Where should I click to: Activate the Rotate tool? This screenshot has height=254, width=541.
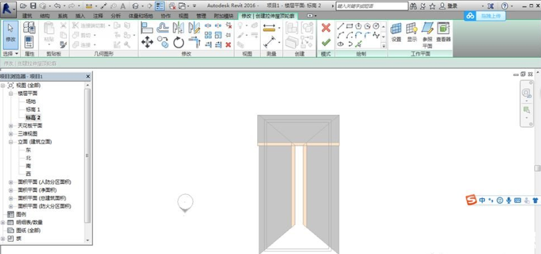pos(178,42)
